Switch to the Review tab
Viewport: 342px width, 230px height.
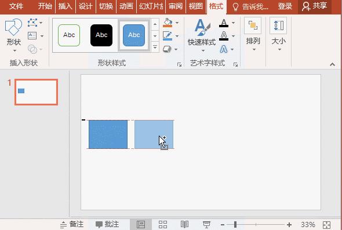coord(176,6)
